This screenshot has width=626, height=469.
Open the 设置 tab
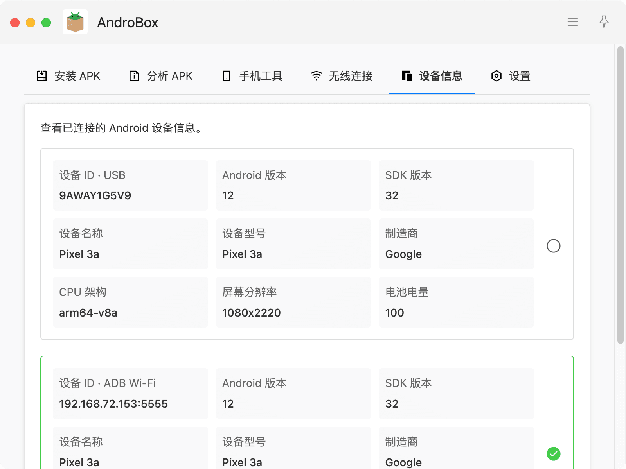tap(511, 76)
